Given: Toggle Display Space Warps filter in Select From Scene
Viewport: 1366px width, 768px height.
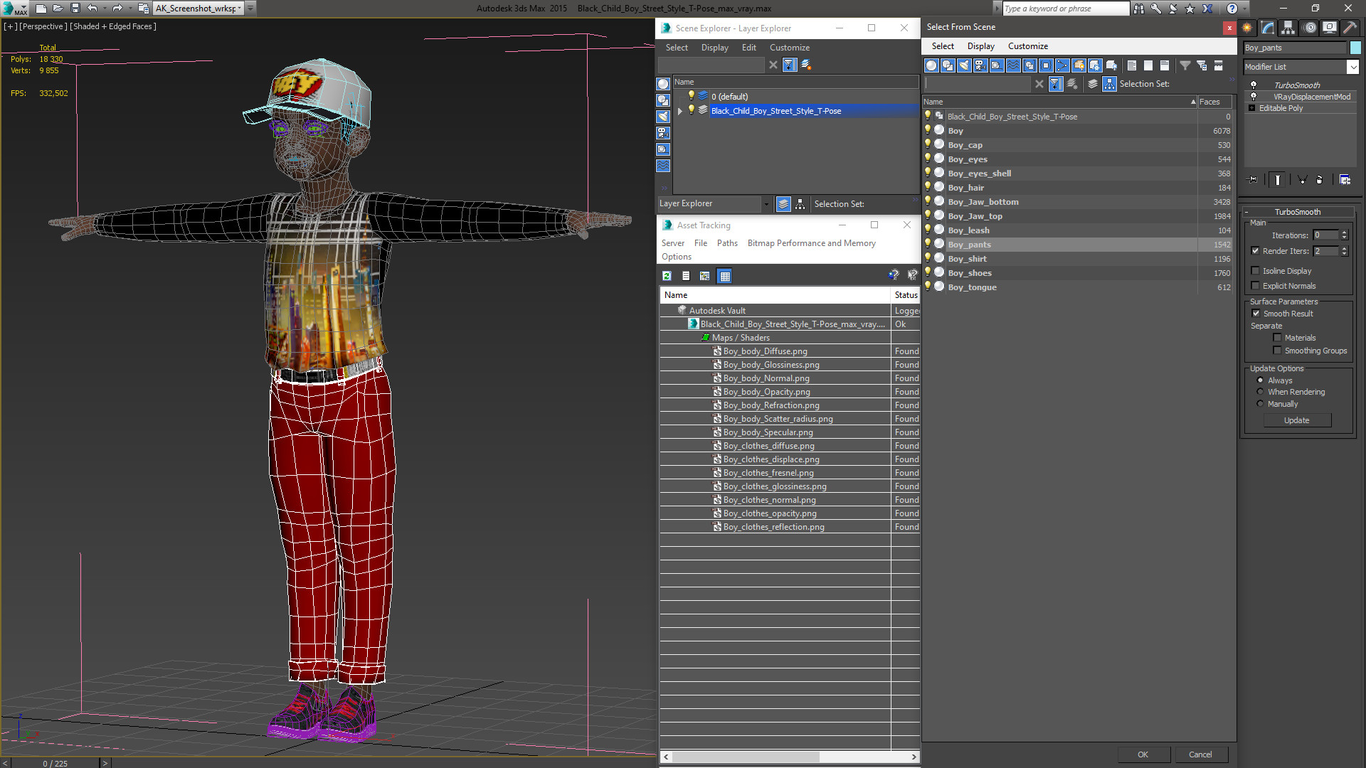Looking at the screenshot, I should (x=1013, y=65).
